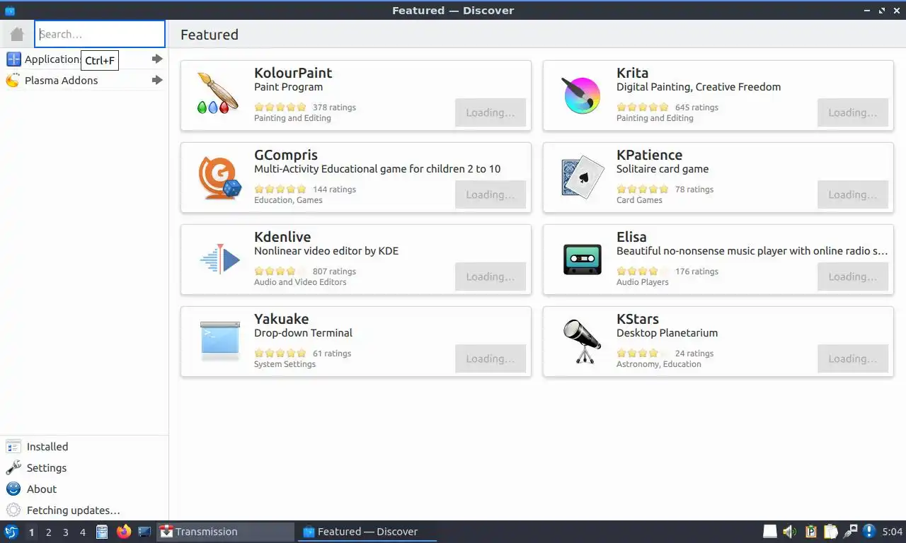Click the Elisa Loading button
The width and height of the screenshot is (906, 543).
click(x=853, y=276)
